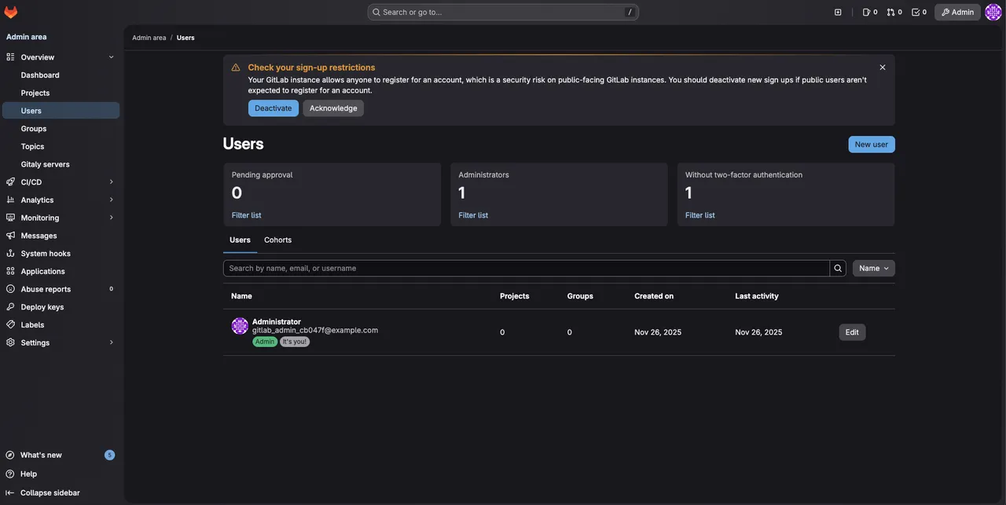1006x505 pixels.
Task: Focus the Search or go to field
Action: 503,12
